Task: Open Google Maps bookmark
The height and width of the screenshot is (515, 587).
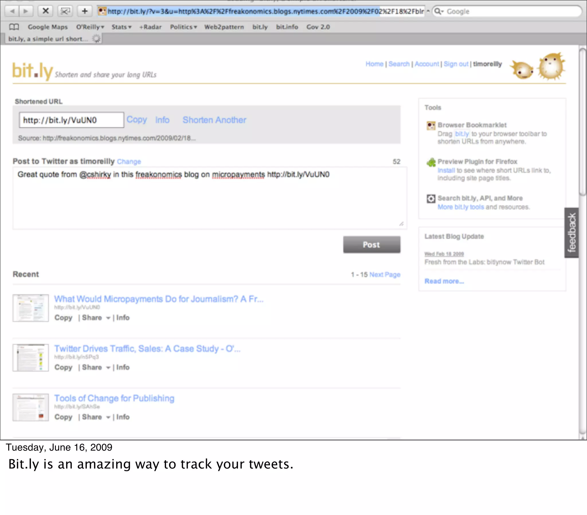Action: click(x=48, y=27)
